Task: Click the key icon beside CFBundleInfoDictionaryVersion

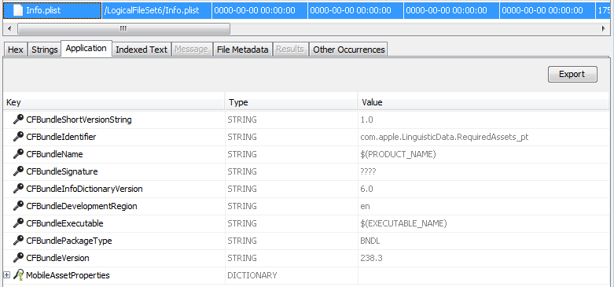Action: pos(18,189)
